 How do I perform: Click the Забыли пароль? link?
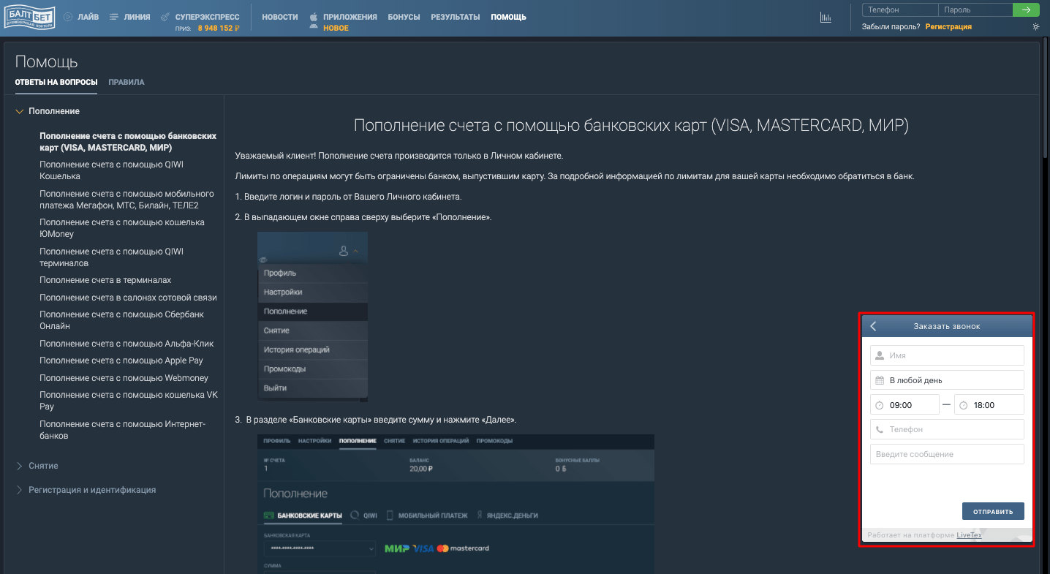pos(891,26)
